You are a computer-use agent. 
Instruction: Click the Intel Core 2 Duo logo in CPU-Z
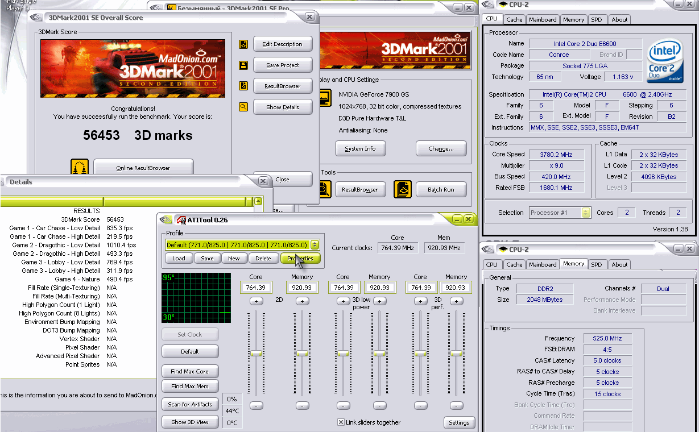[666, 61]
